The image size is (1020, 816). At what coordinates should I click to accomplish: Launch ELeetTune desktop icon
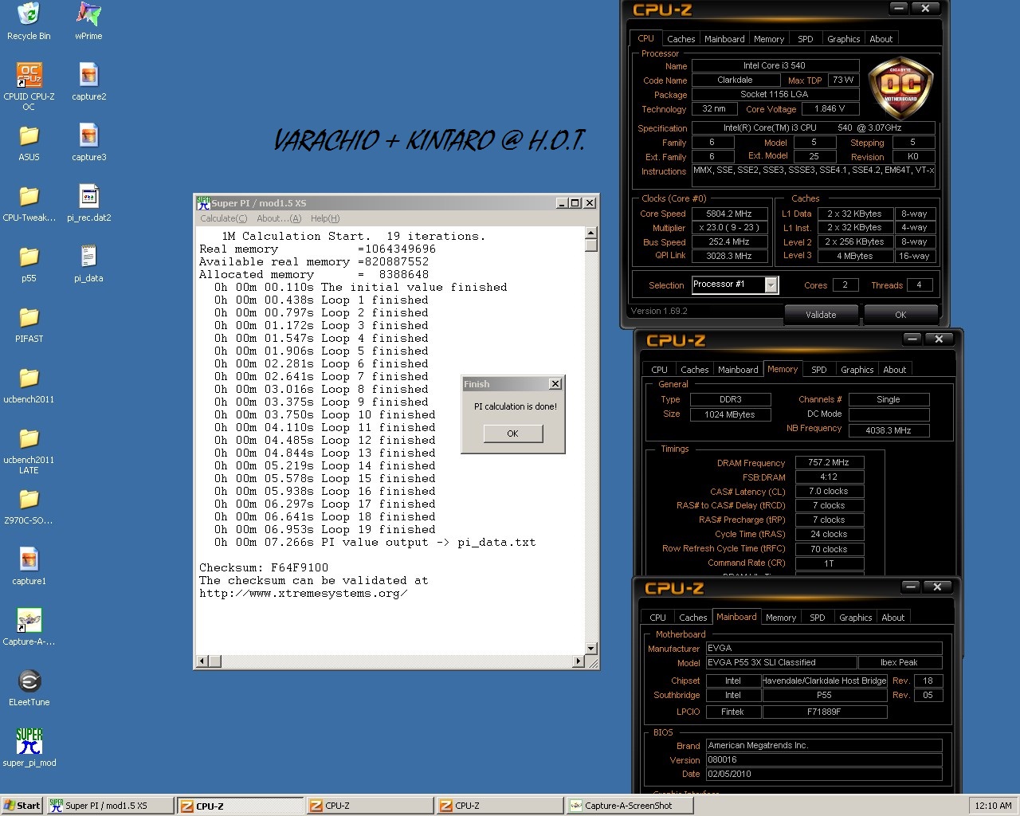pyautogui.click(x=29, y=688)
